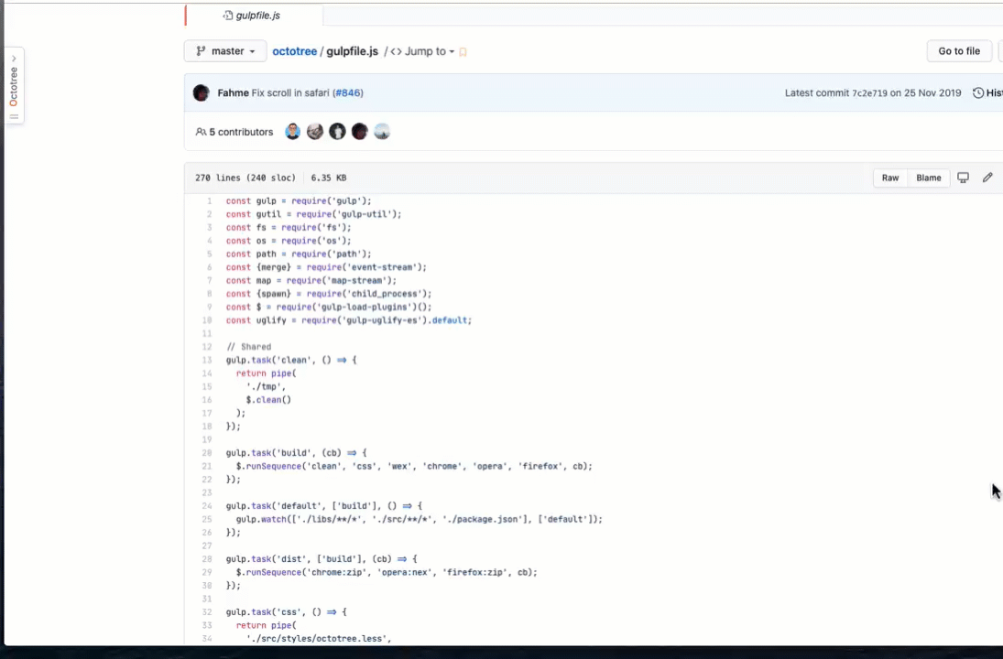Open the master branch dropdown
The height and width of the screenshot is (659, 1003).
[x=225, y=51]
